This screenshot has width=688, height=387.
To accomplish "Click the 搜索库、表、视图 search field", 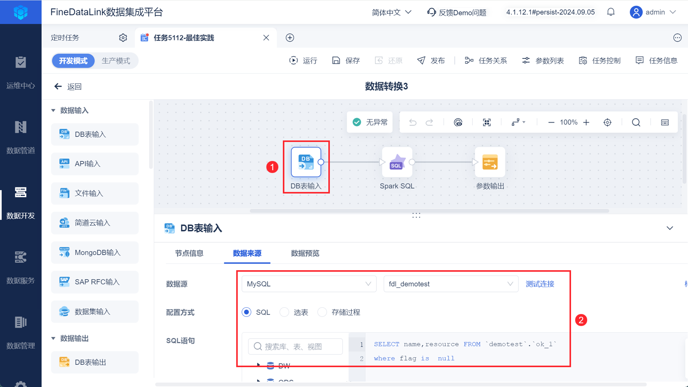I will (295, 347).
